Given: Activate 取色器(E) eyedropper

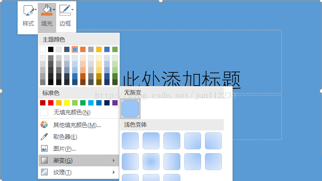Looking at the screenshot, I should [x=79, y=137].
